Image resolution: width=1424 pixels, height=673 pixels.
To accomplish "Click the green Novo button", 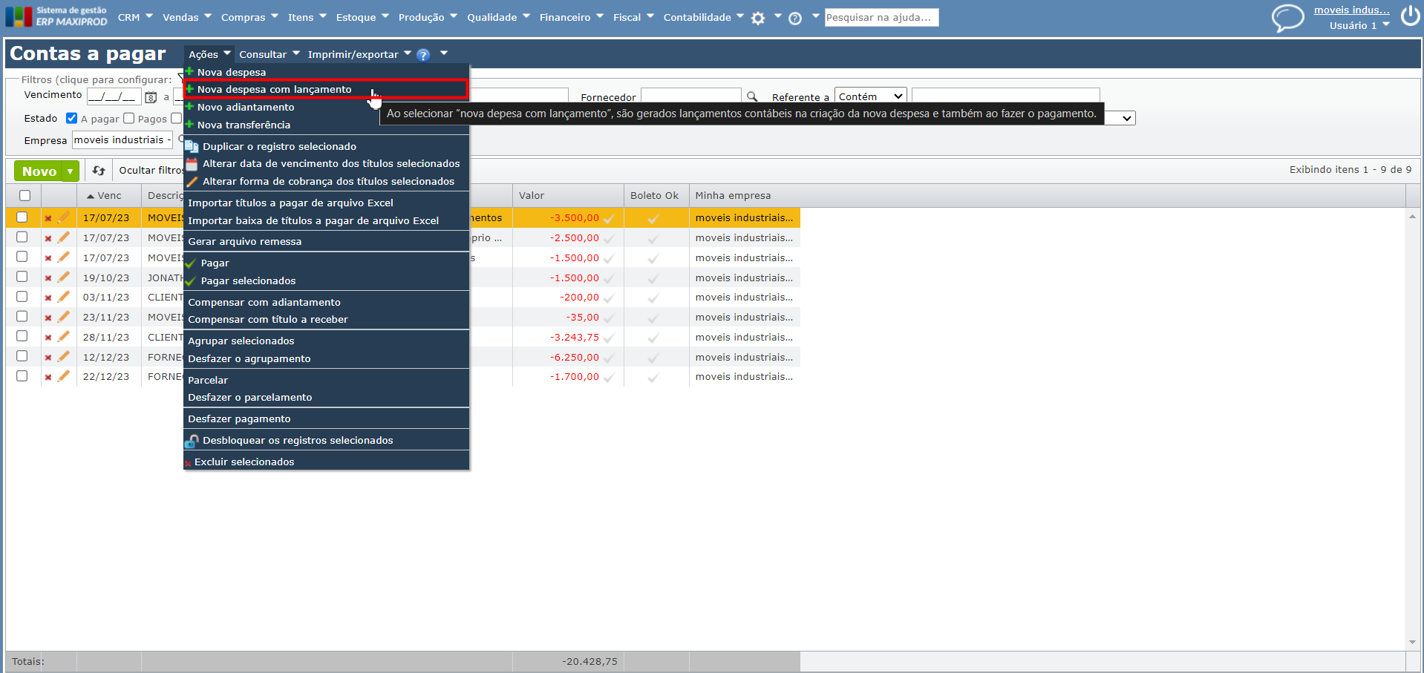I will pyautogui.click(x=39, y=171).
